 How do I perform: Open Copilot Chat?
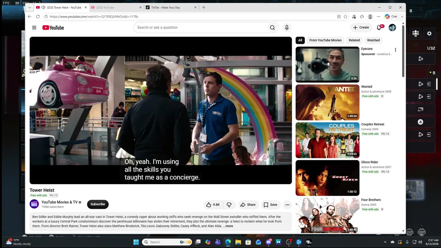tap(391, 17)
